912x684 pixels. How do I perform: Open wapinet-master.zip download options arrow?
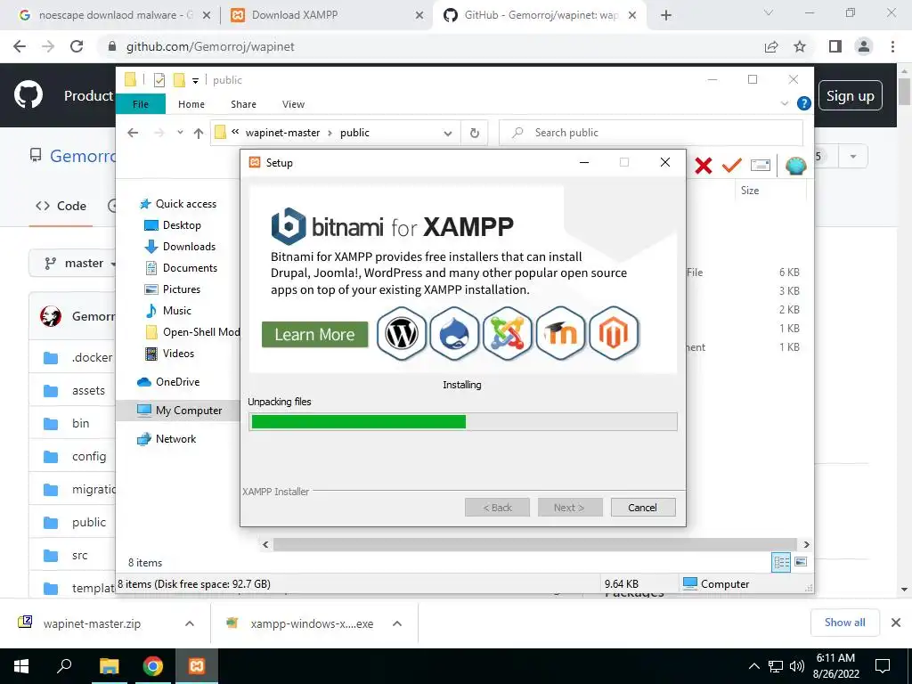(189, 623)
